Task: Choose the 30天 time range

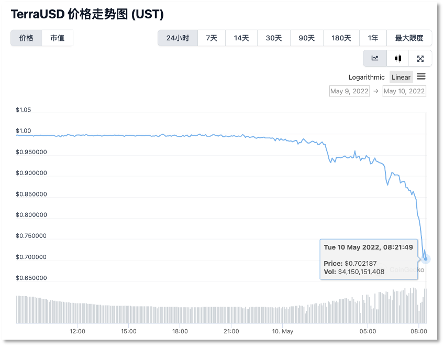Action: (x=274, y=38)
